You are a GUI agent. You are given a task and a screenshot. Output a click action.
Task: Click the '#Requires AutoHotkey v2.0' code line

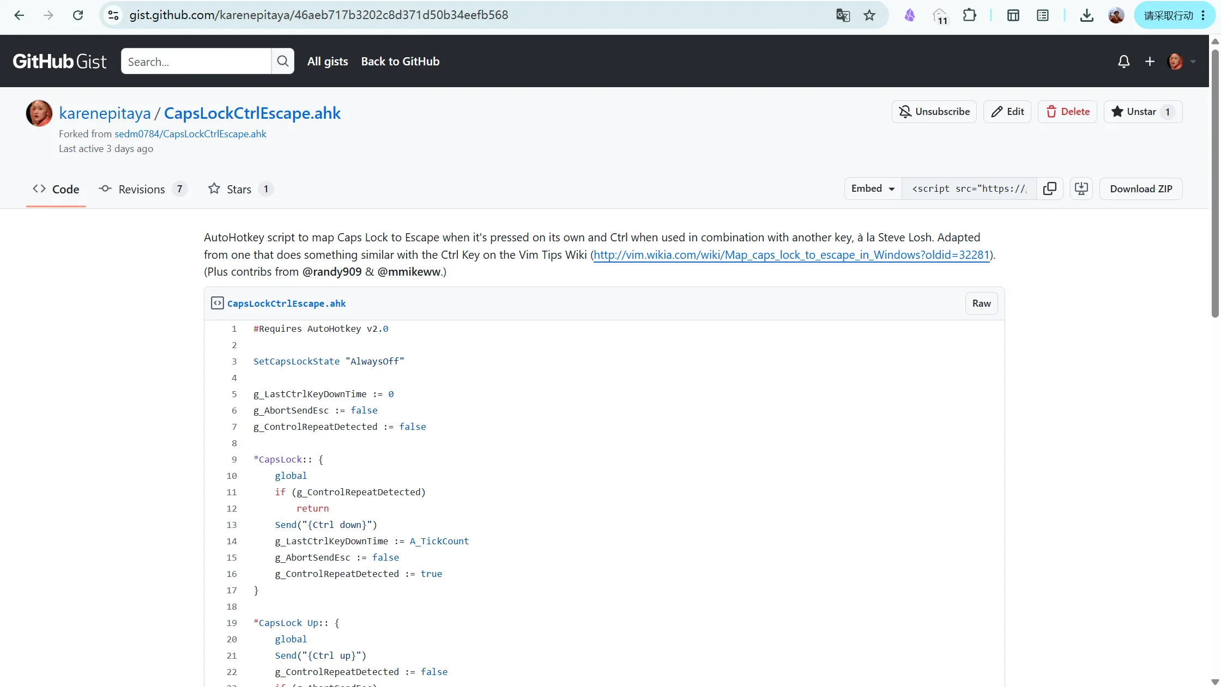coord(321,329)
